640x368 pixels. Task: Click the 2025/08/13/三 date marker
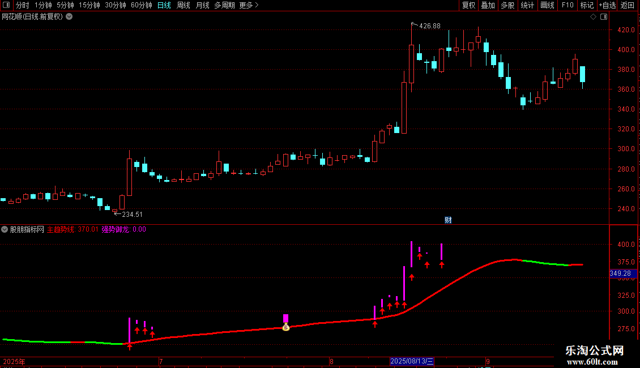tap(411, 361)
